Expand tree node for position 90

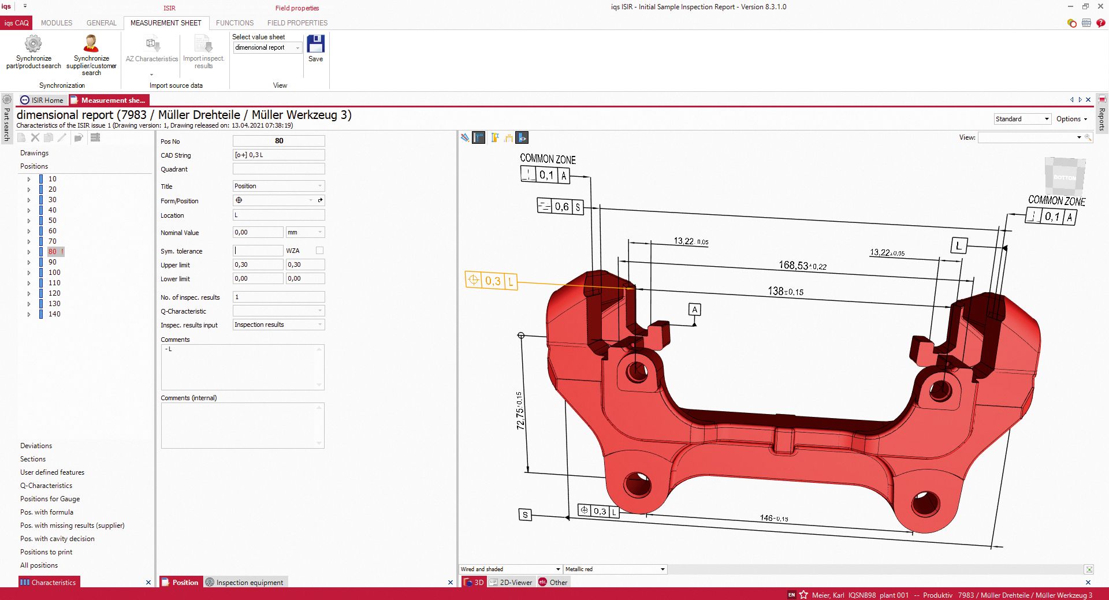coord(29,262)
